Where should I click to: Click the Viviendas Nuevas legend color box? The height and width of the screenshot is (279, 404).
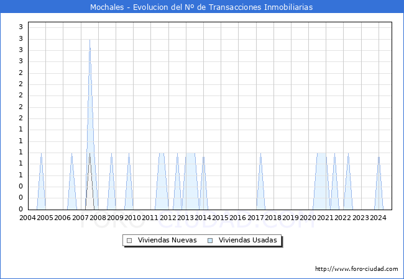click(129, 241)
